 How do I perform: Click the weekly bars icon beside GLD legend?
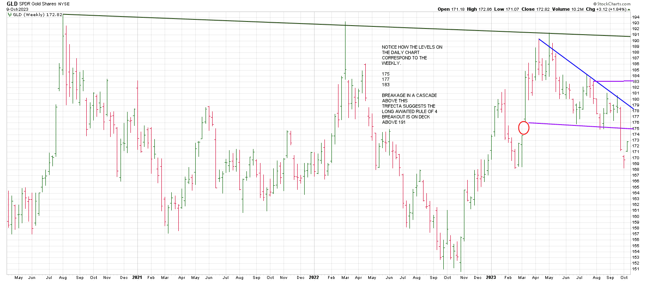[10, 15]
